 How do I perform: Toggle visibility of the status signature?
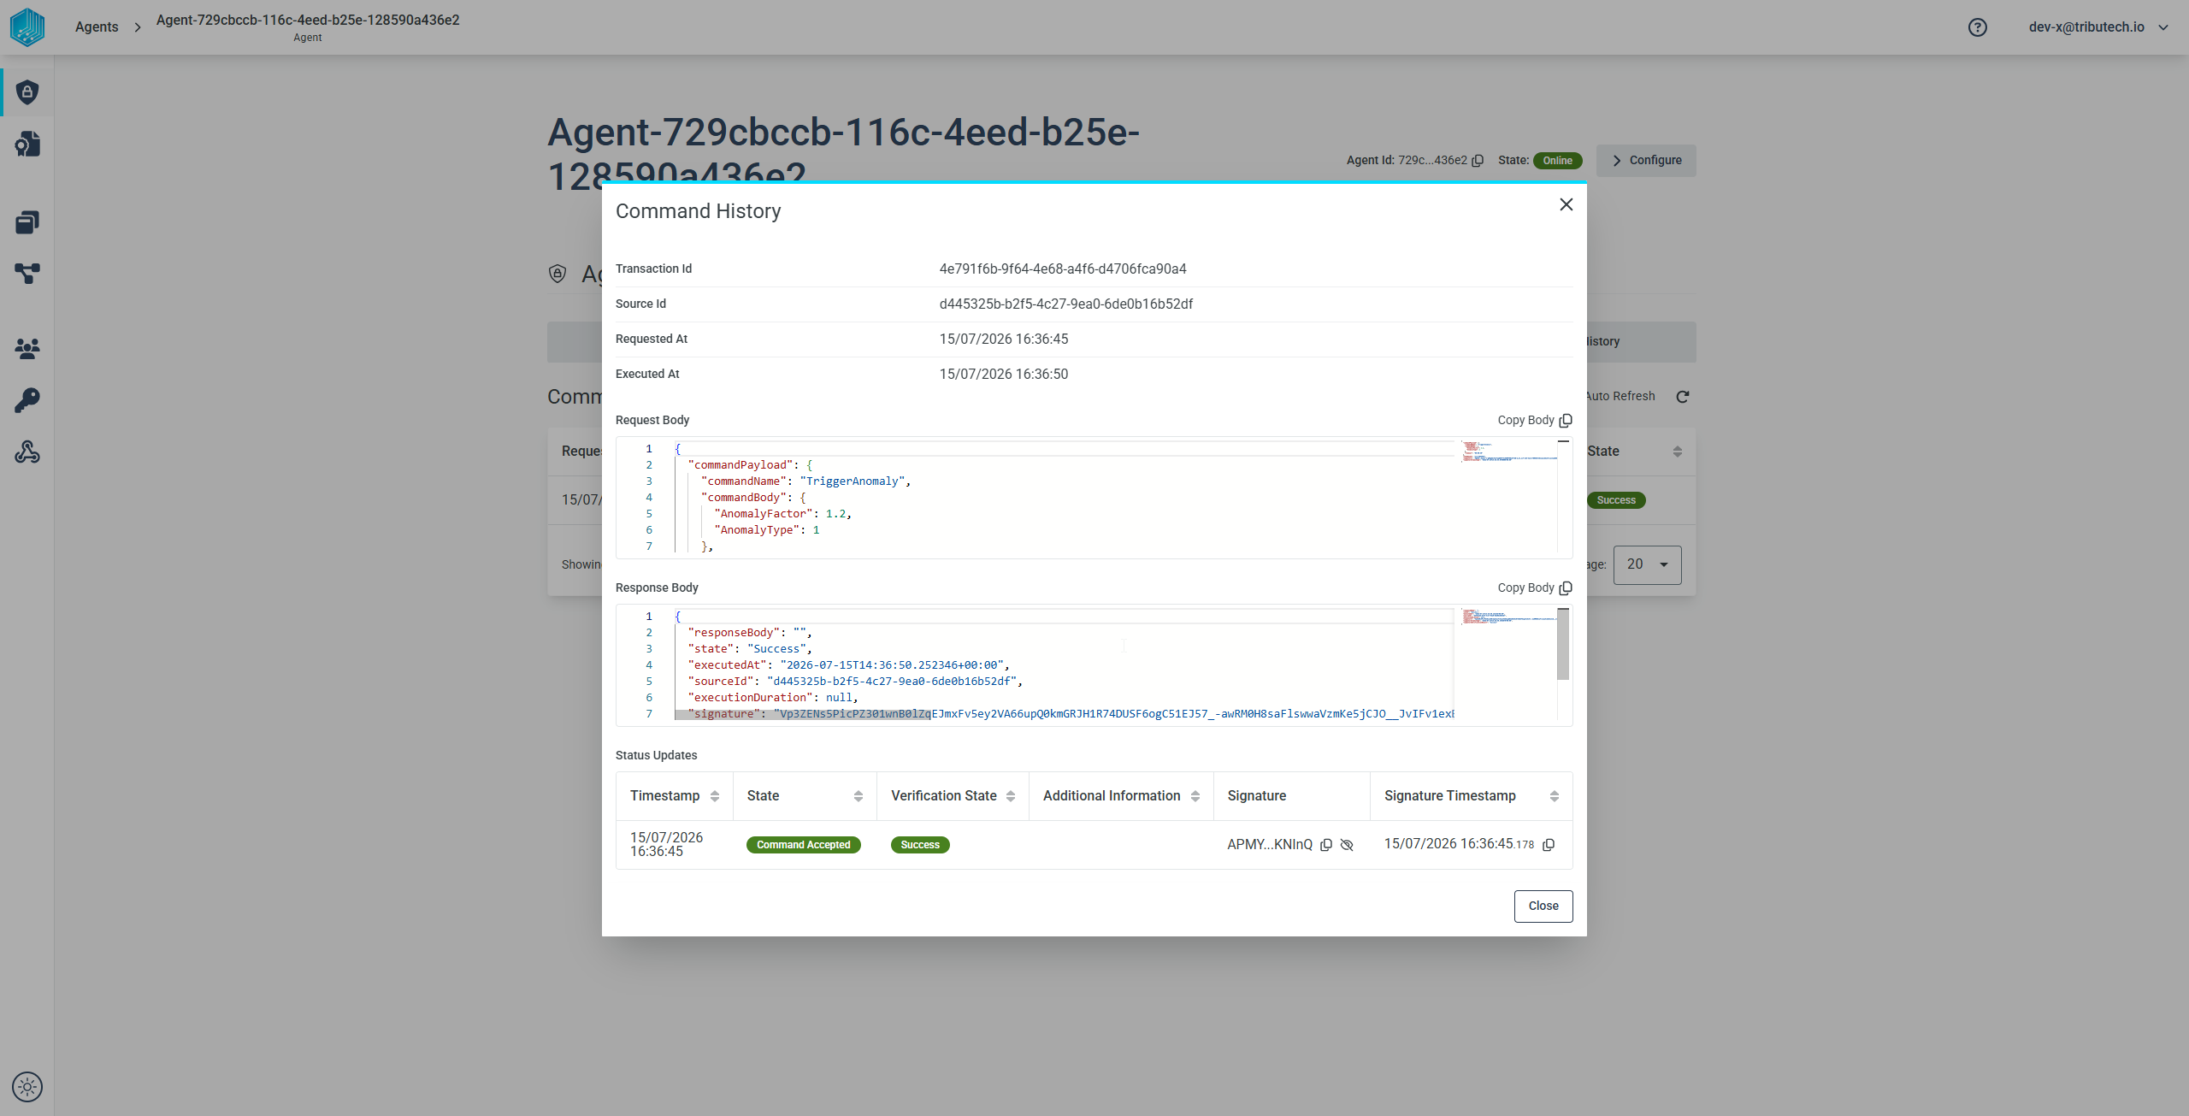(1347, 845)
